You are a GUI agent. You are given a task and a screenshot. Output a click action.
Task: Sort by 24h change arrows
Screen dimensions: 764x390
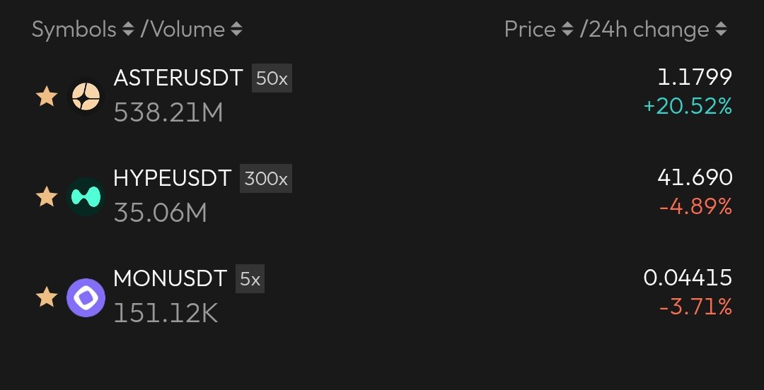coord(721,30)
